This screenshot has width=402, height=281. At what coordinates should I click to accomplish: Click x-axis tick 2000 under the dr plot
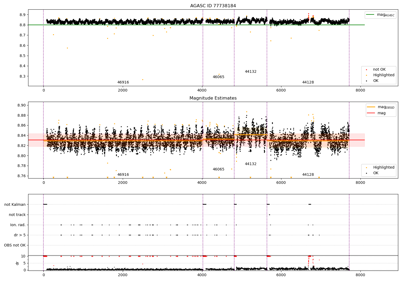(123, 275)
